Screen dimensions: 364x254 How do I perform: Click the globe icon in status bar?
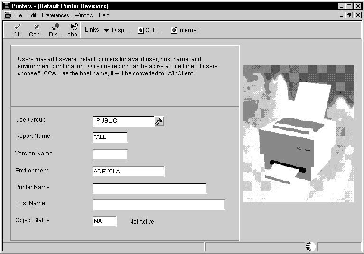click(x=310, y=246)
